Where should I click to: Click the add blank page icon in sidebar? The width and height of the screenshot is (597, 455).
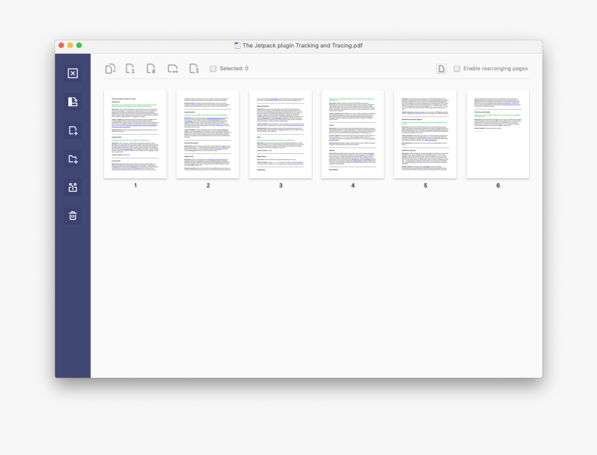(x=73, y=131)
